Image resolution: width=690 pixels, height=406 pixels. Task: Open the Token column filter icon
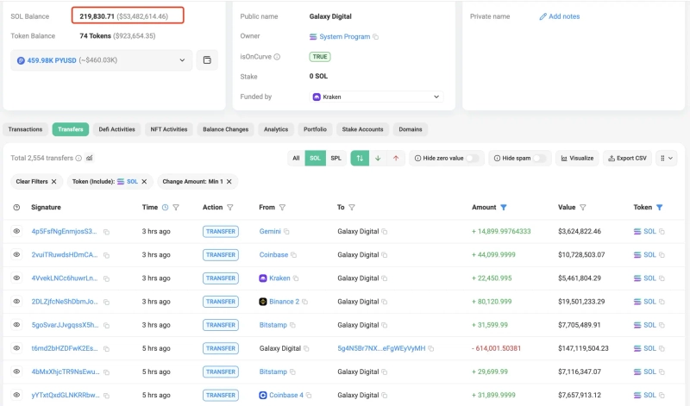point(660,208)
